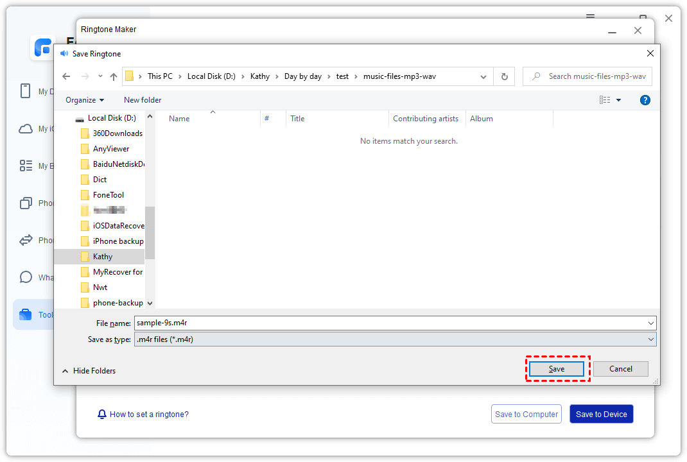This screenshot has height=462, width=687.
Task: Collapse the tree with Hide Folders
Action: (x=89, y=371)
